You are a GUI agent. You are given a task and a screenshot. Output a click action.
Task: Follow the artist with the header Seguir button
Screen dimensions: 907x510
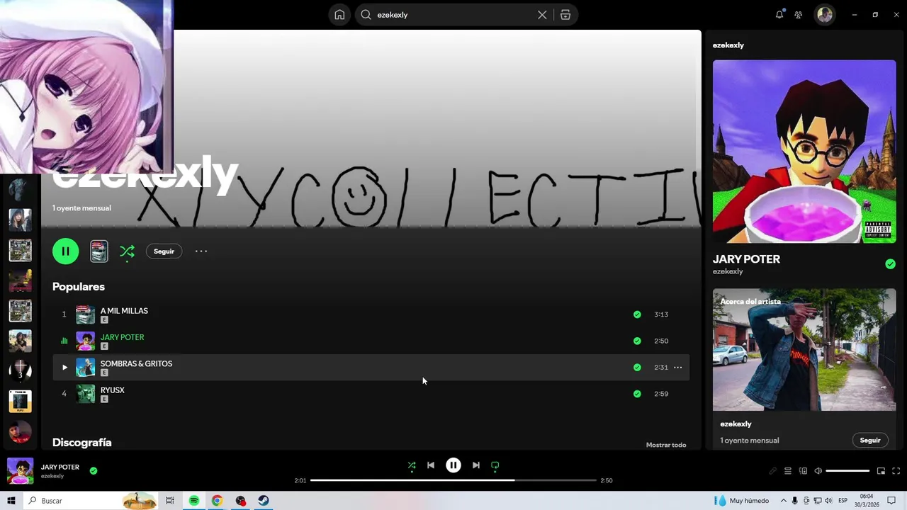click(x=164, y=251)
